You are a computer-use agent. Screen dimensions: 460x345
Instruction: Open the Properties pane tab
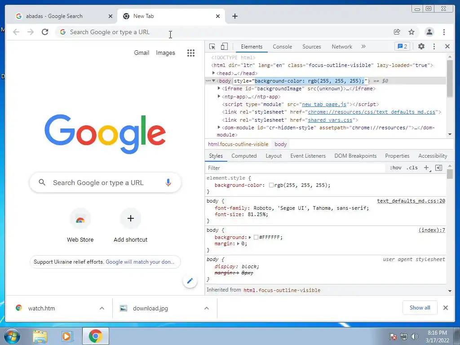pyautogui.click(x=397, y=156)
